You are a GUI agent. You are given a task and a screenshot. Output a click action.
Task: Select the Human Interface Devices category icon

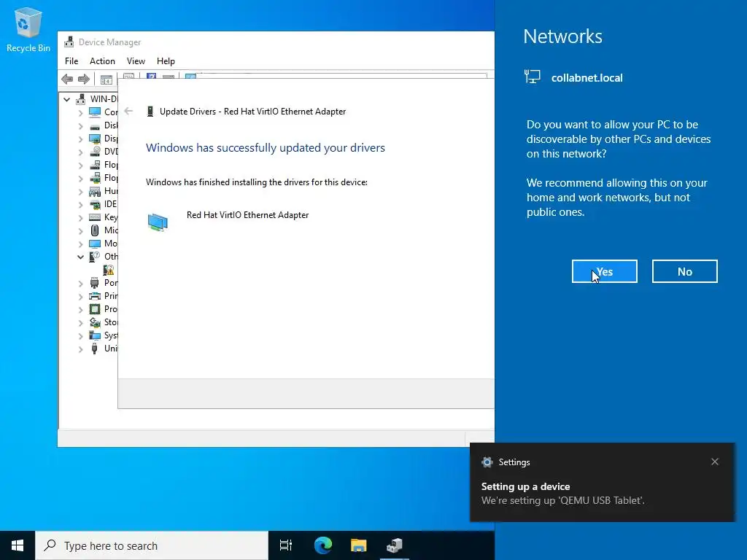coord(95,191)
